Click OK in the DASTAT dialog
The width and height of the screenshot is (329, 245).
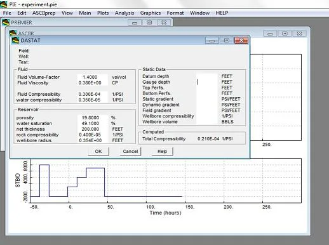click(98, 151)
